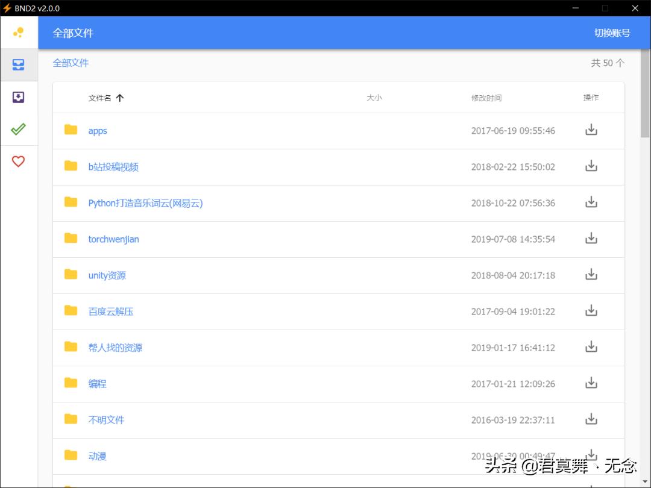Open the 帮人找的资源 folder
Viewport: 651px width, 488px height.
click(115, 348)
